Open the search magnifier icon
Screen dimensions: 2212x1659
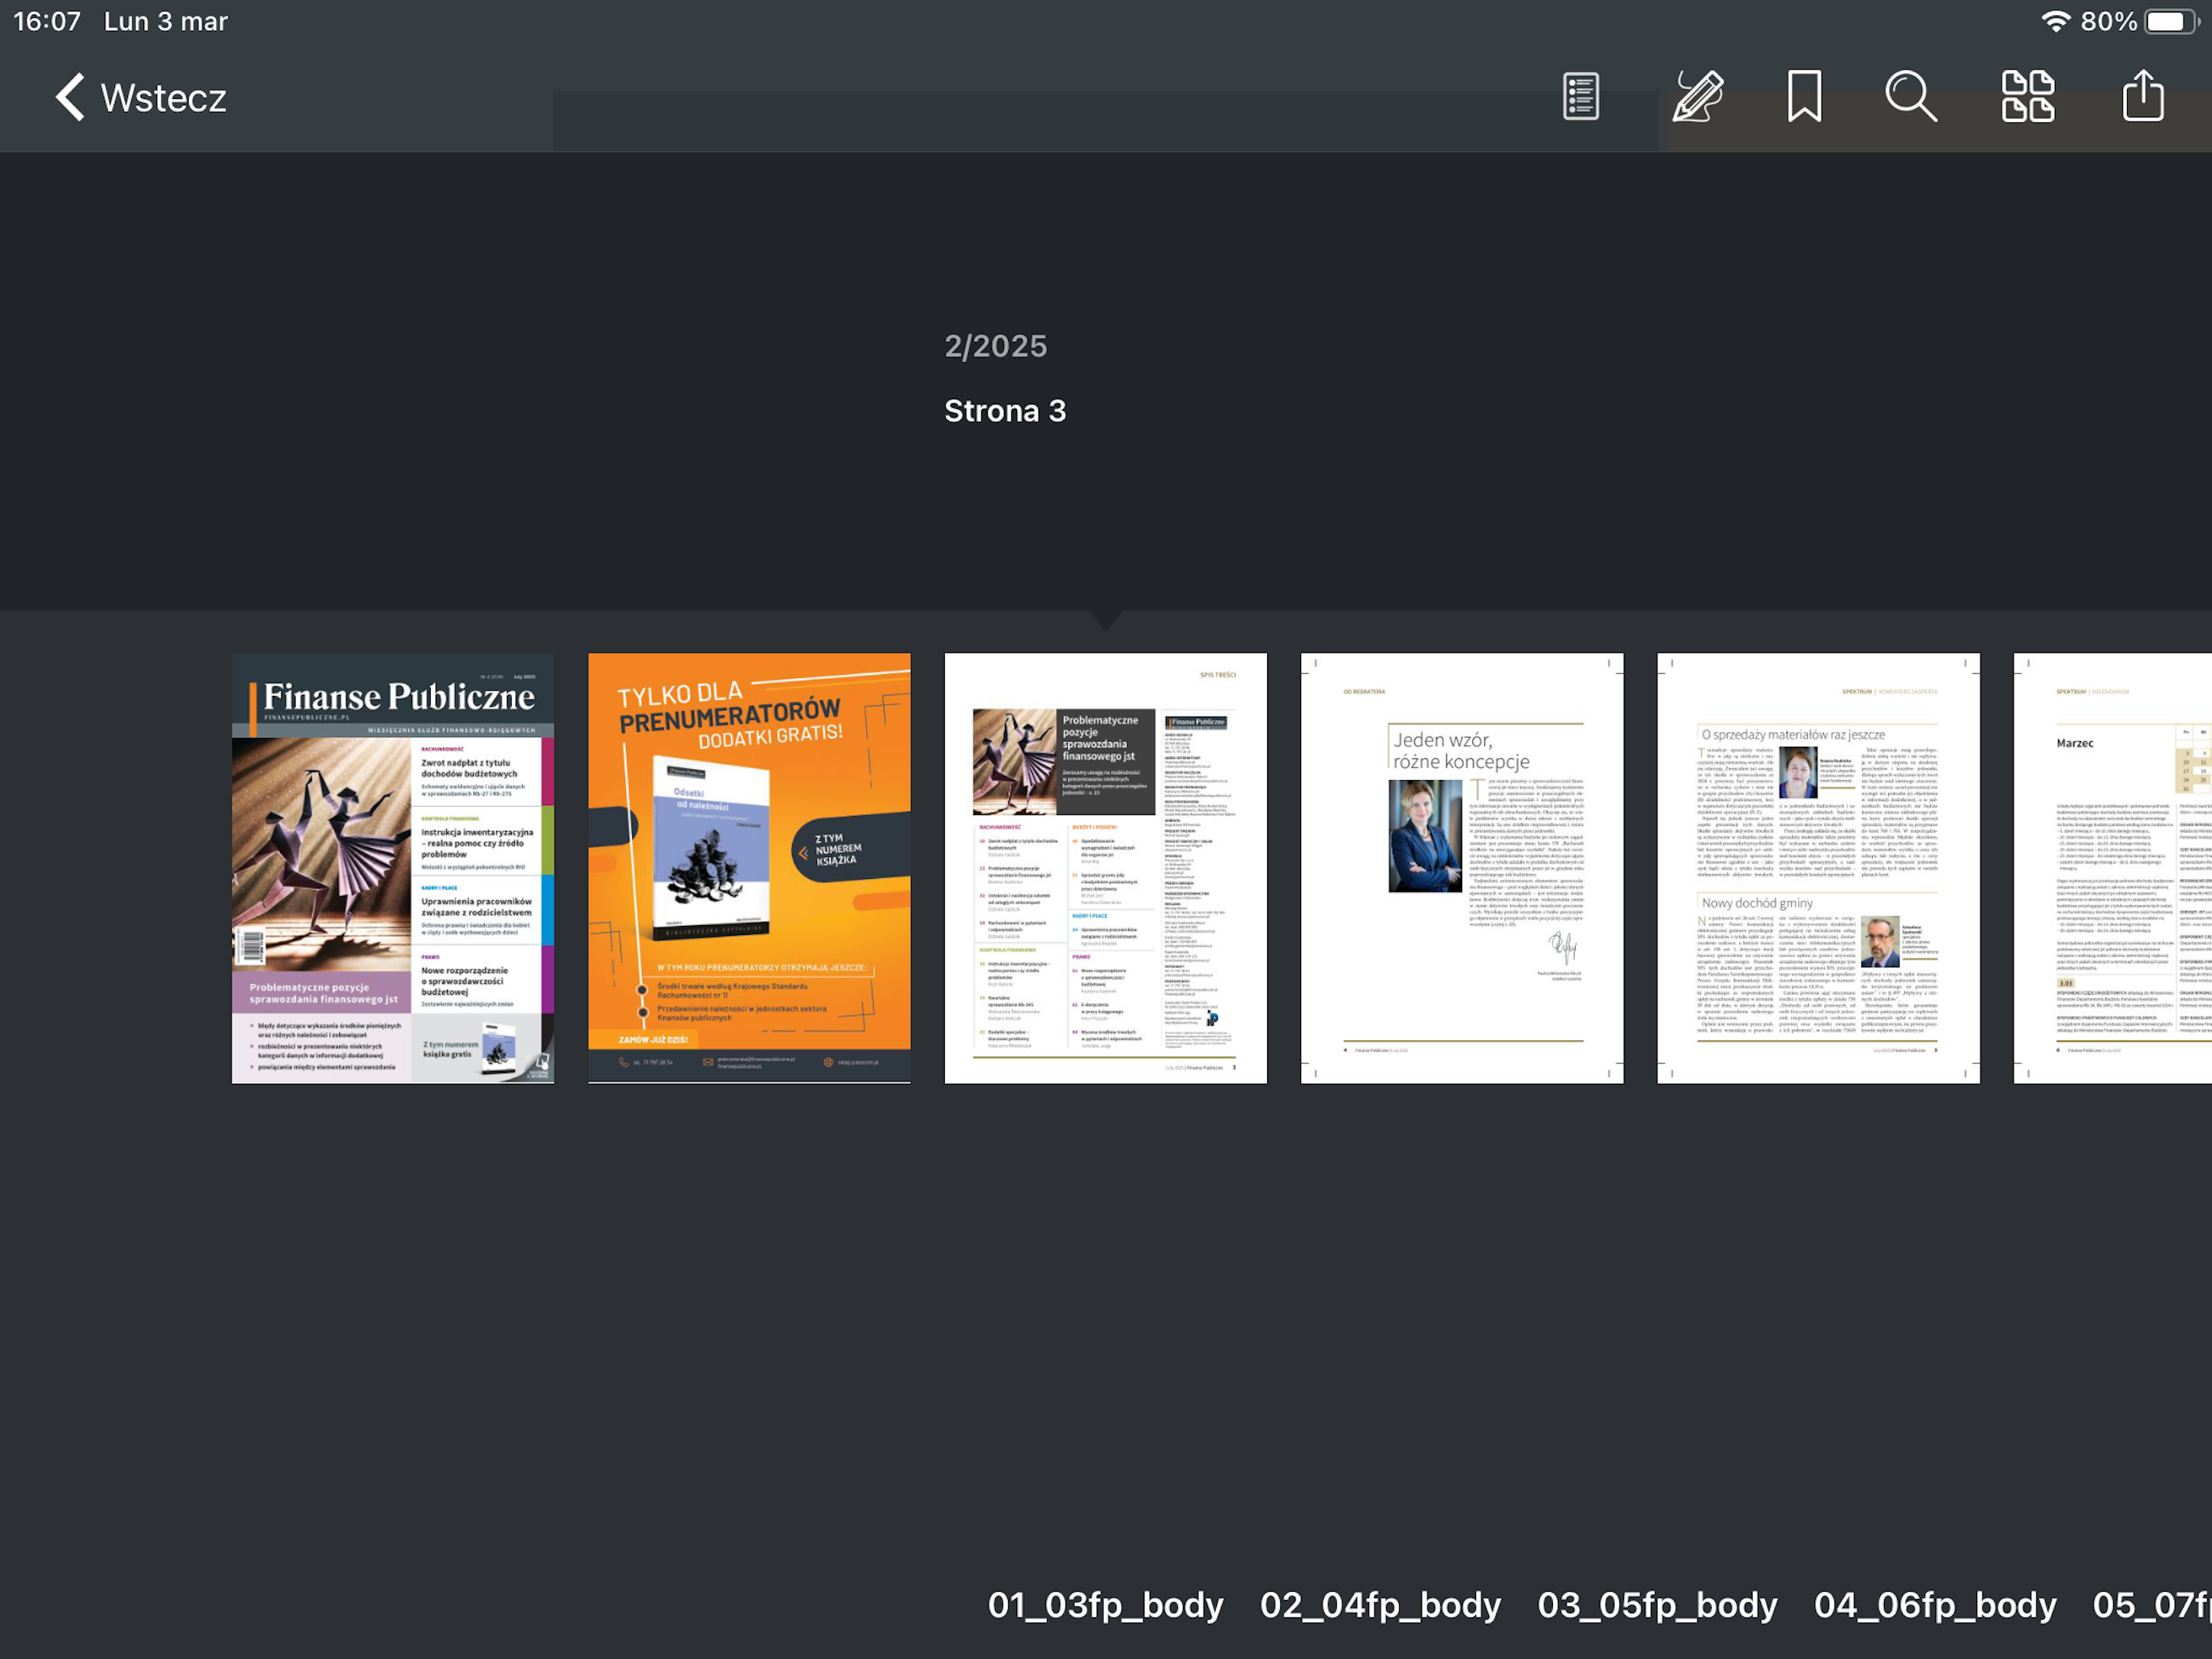coord(1911,97)
